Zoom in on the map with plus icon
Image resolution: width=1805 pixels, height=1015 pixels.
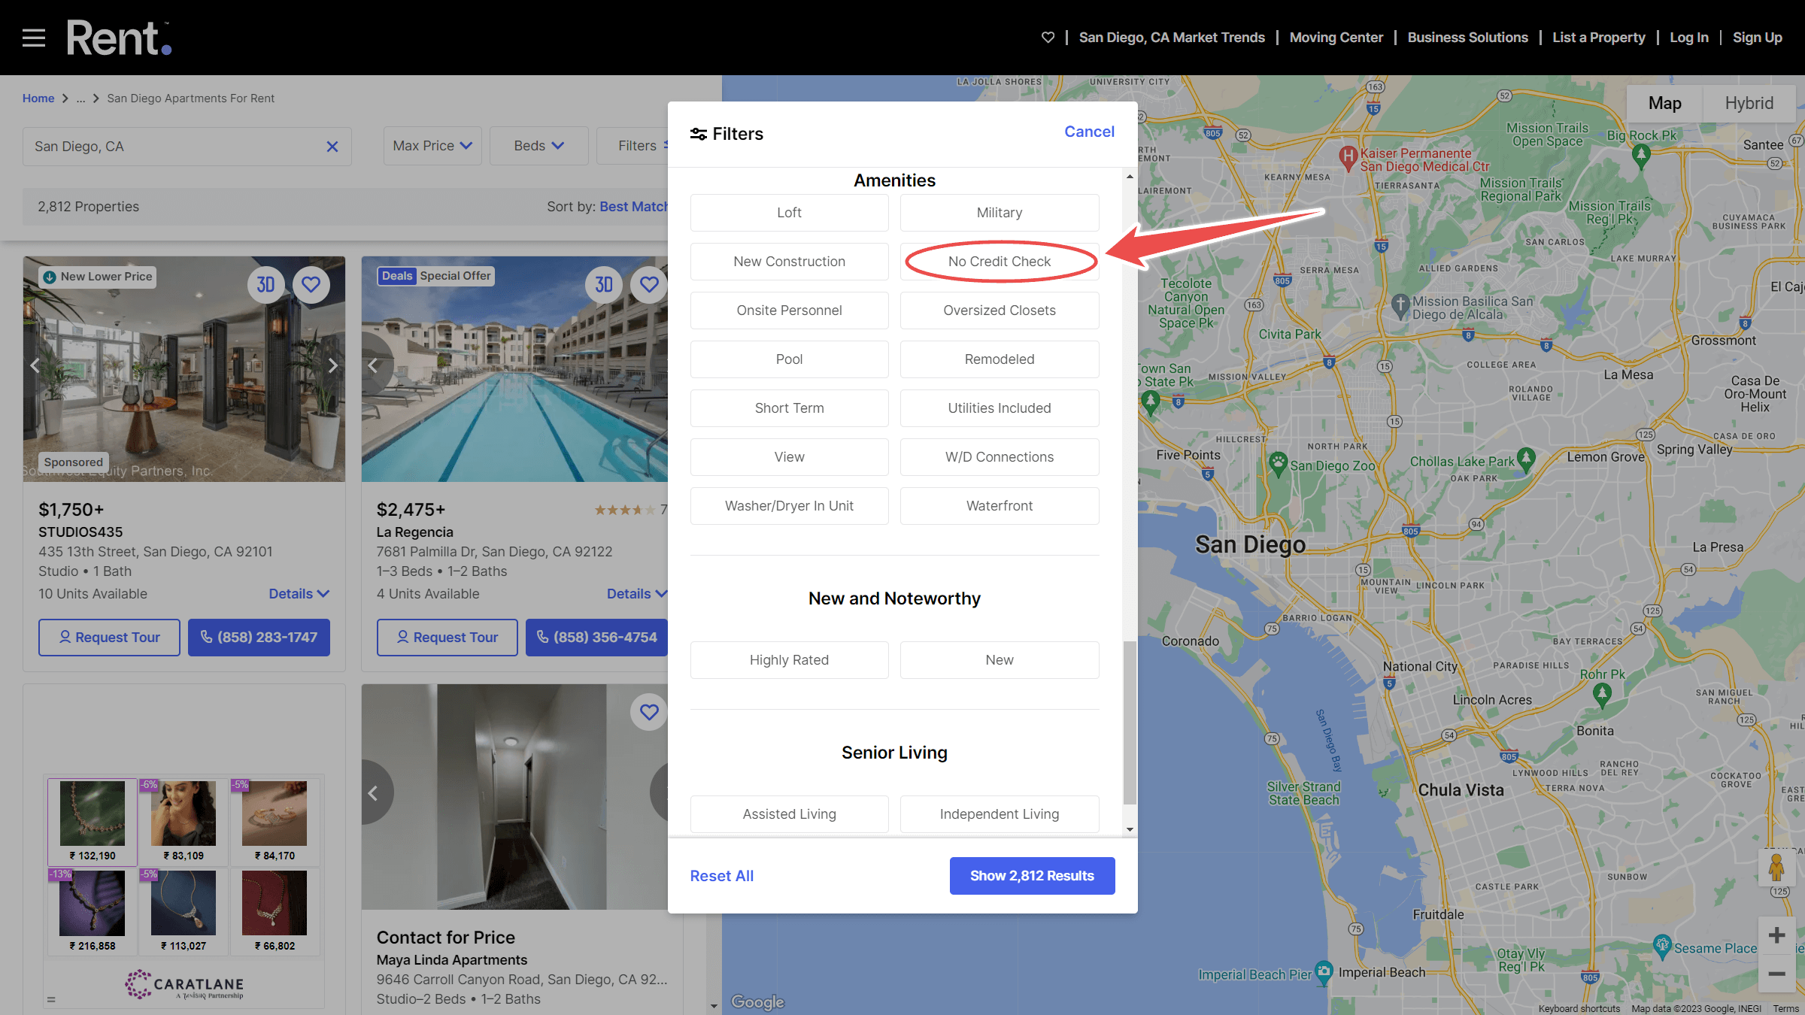click(1777, 935)
